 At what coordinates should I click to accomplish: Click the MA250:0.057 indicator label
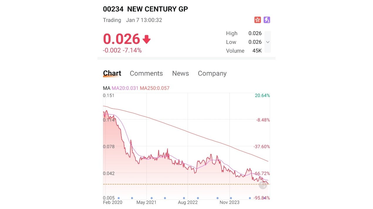pyautogui.click(x=155, y=88)
